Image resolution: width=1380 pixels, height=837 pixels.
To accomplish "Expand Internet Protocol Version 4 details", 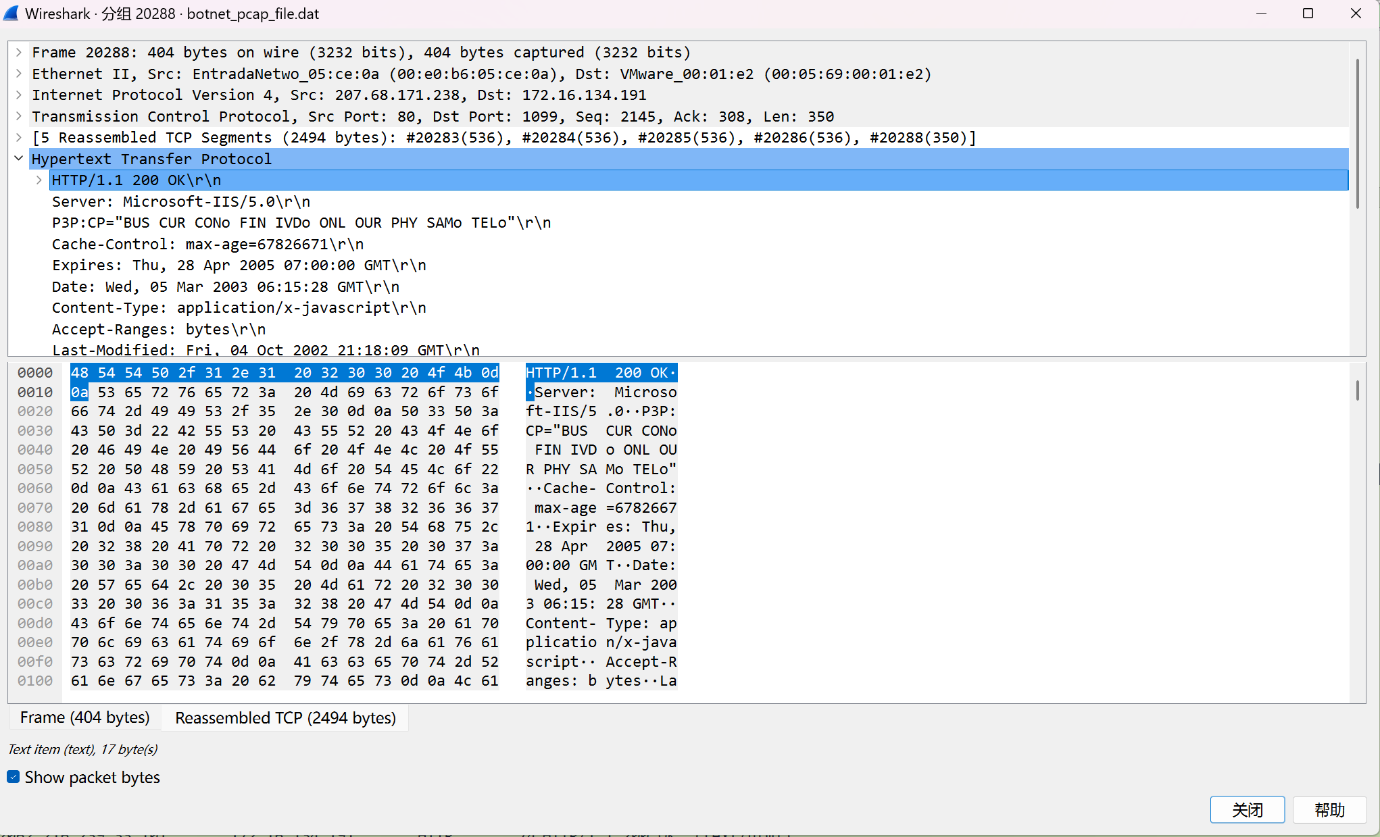I will click(x=19, y=95).
